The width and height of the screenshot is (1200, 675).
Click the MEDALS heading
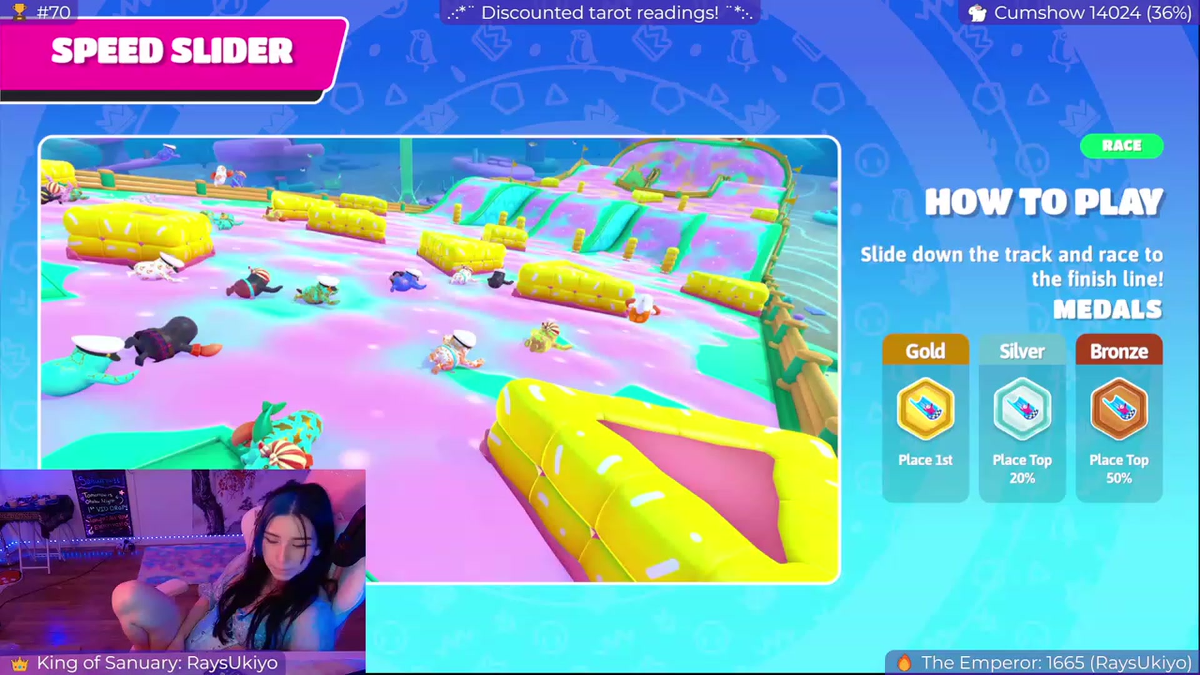(1107, 309)
